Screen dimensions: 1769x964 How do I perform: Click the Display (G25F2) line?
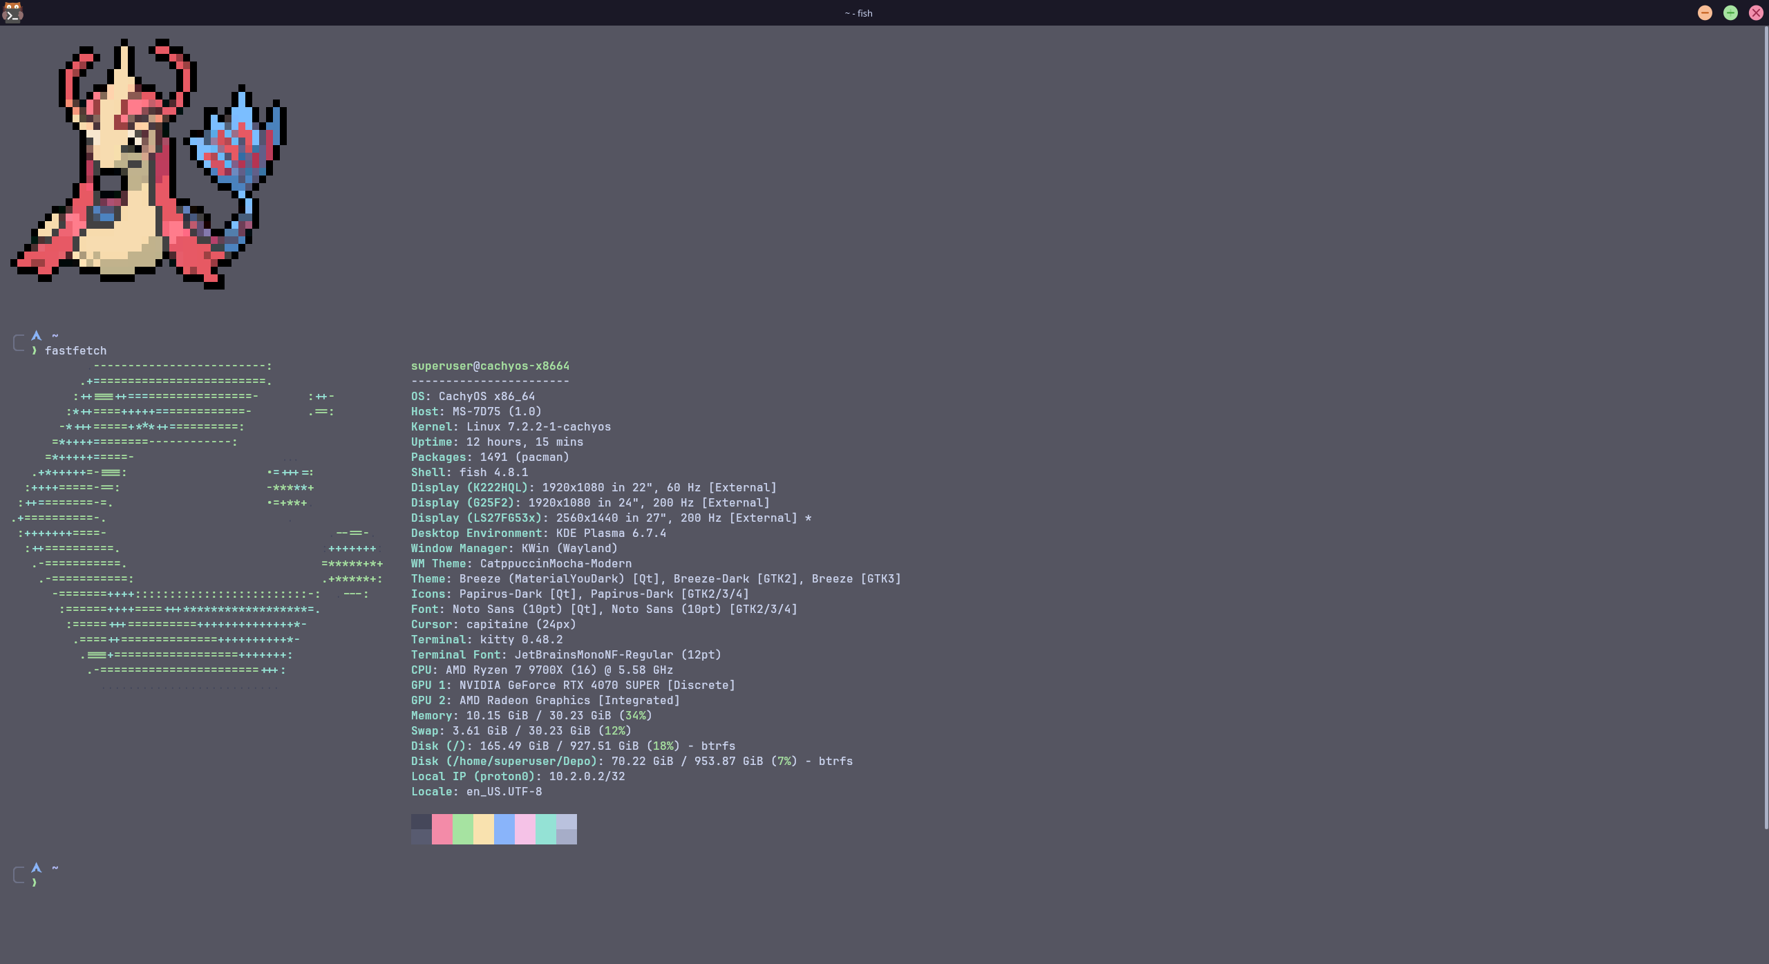coord(590,502)
